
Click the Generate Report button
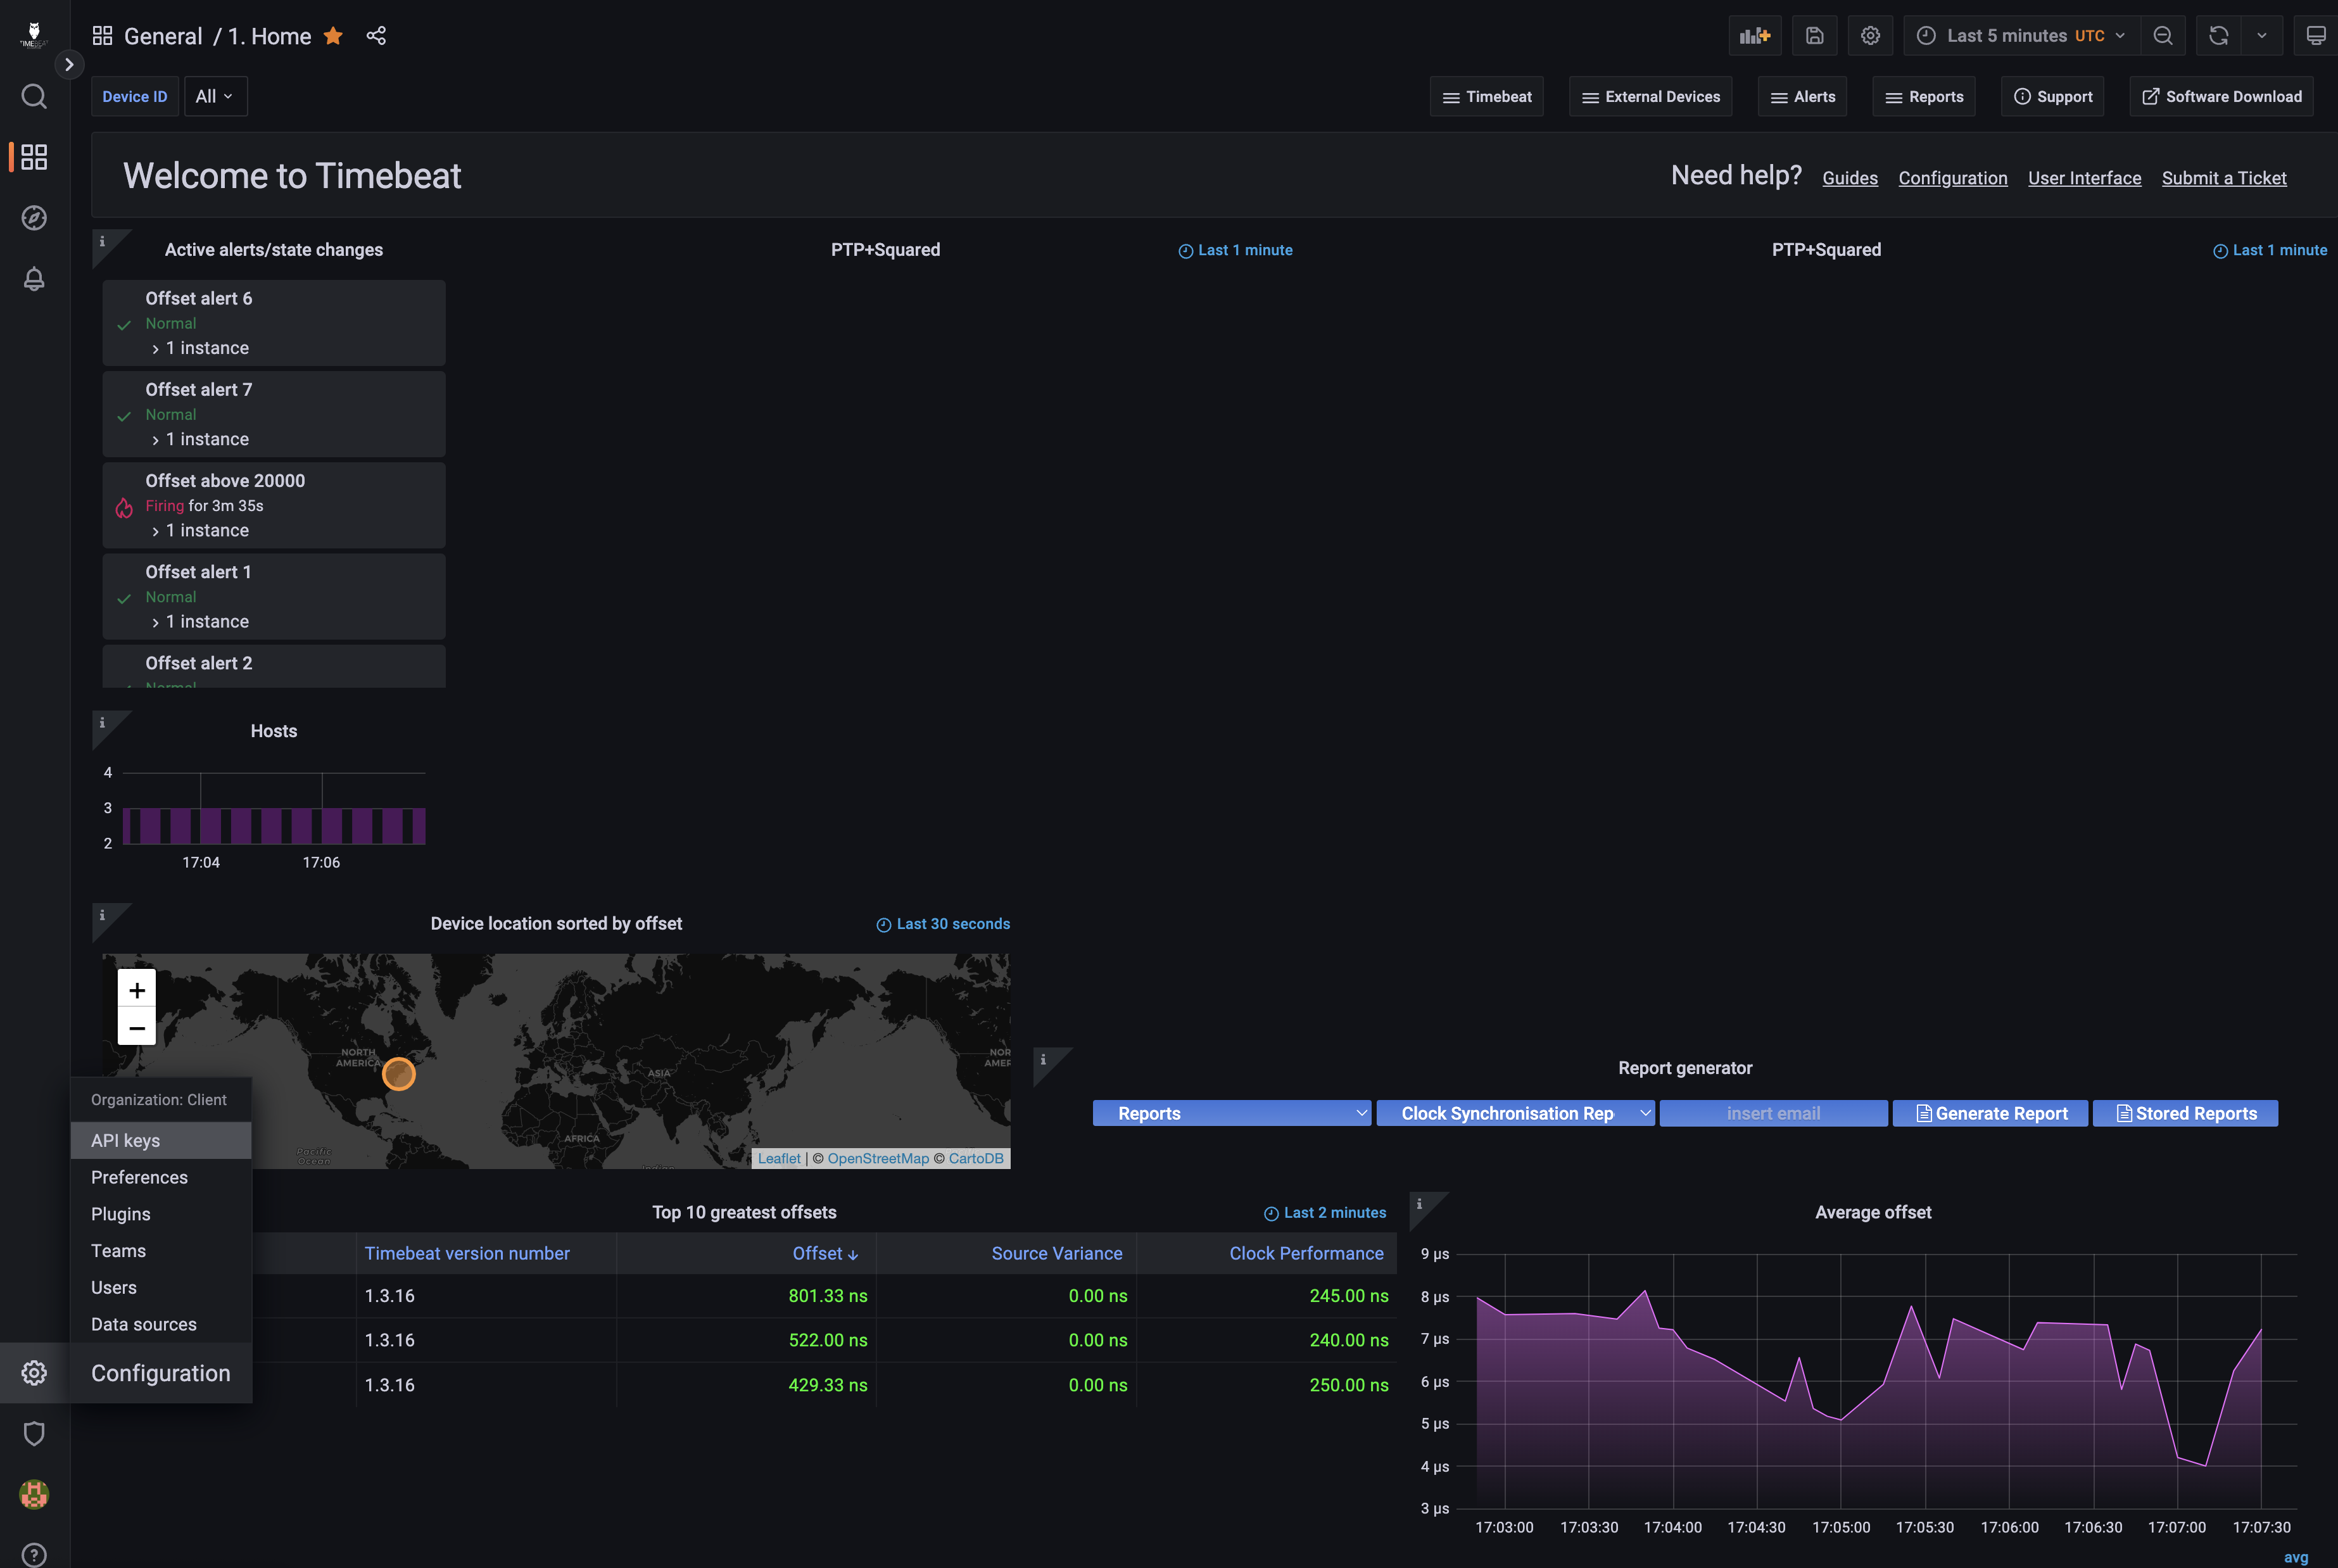pos(1990,1113)
